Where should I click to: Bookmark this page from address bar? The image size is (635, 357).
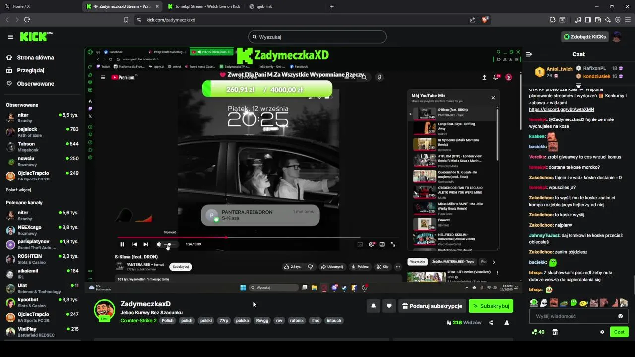tap(126, 20)
